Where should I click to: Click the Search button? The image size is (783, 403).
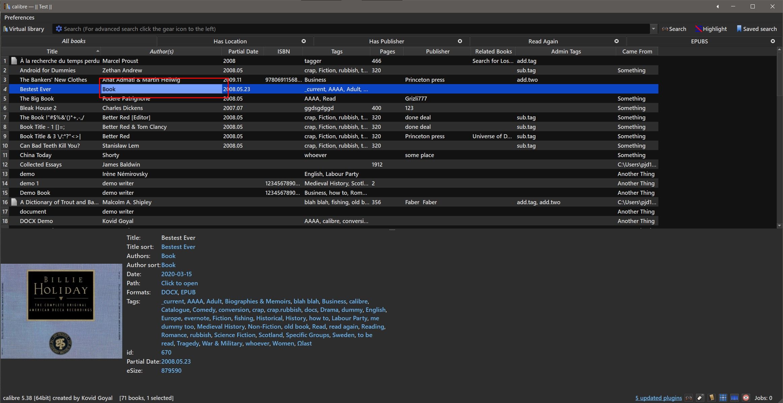674,29
